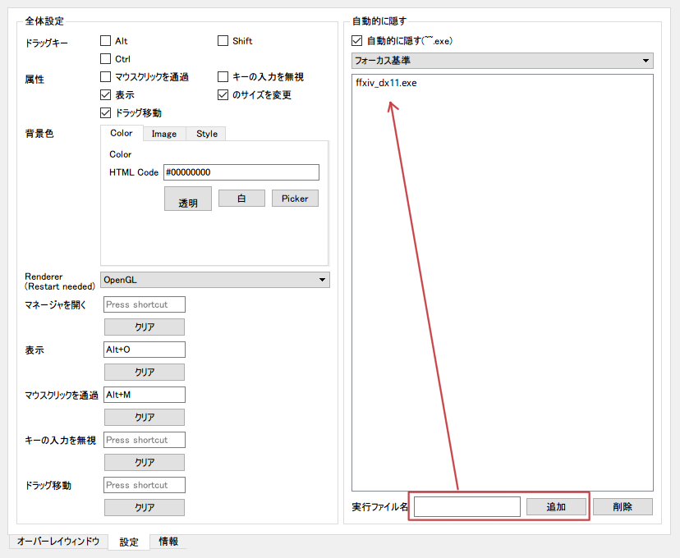Switch to the Image background tab
This screenshot has width=680, height=558.
(164, 134)
